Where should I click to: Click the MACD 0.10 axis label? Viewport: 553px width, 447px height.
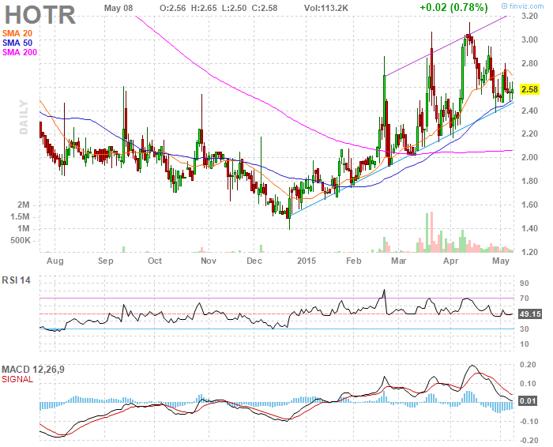528,384
